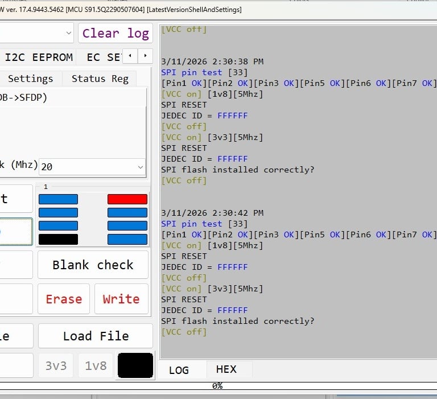Screen dimensions: 437x399
Task: Open the combo box left of Clear log
Action: click(x=36, y=33)
